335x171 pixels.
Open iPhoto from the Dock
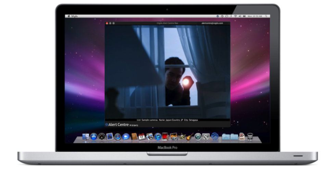pyautogui.click(x=174, y=136)
